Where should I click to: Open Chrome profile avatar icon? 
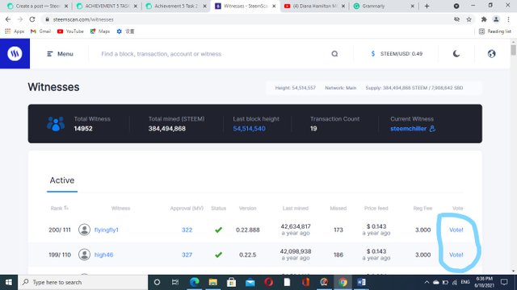click(496, 19)
